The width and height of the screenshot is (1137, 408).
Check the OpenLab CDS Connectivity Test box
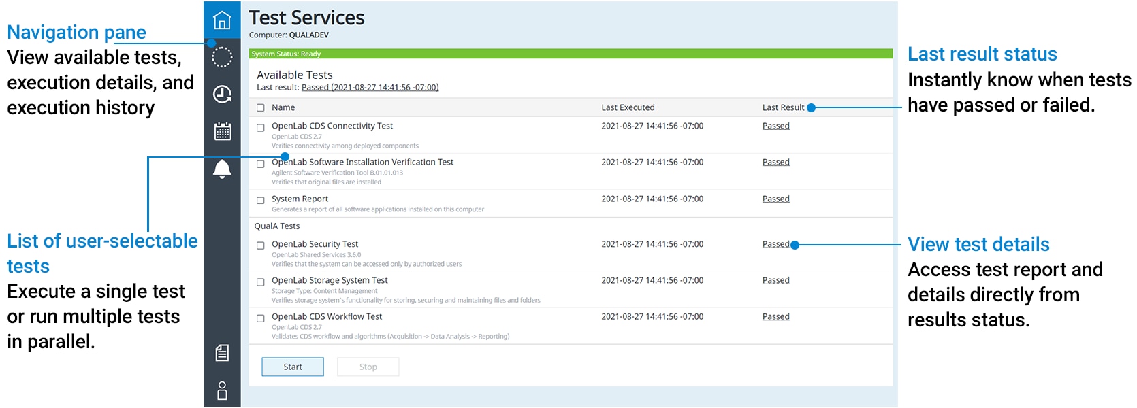click(260, 128)
